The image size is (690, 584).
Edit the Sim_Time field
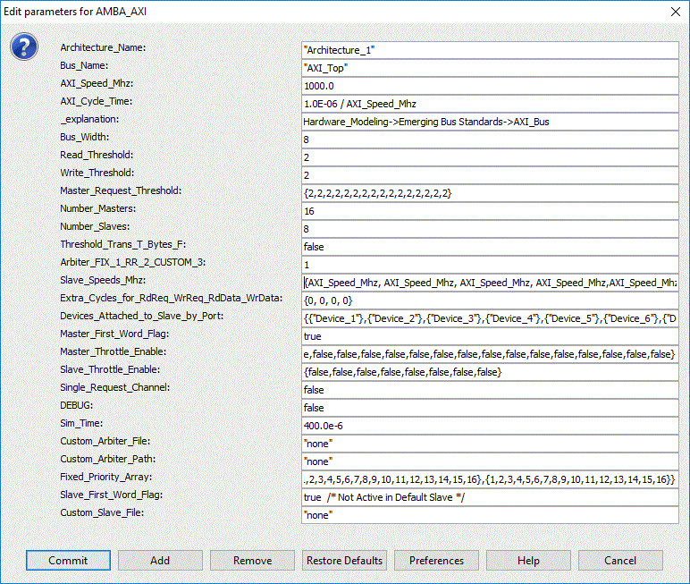point(490,426)
